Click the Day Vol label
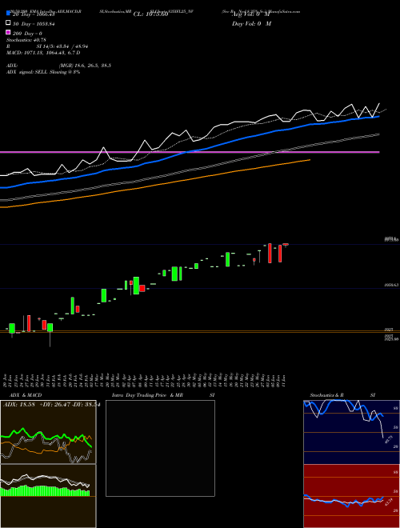The image size is (400, 528). coord(251,23)
